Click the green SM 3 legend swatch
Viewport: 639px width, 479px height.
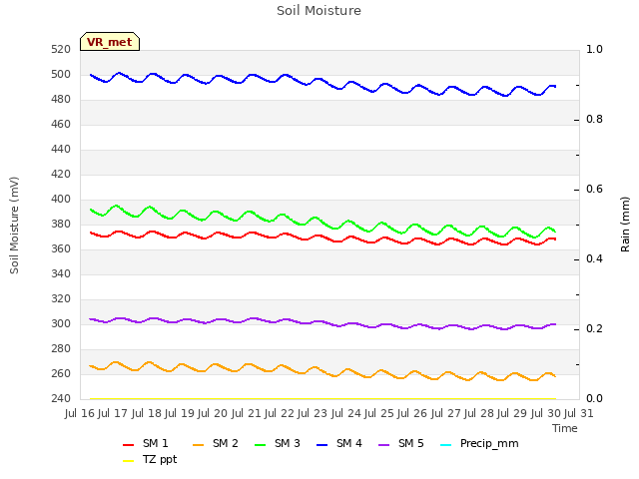coord(260,445)
